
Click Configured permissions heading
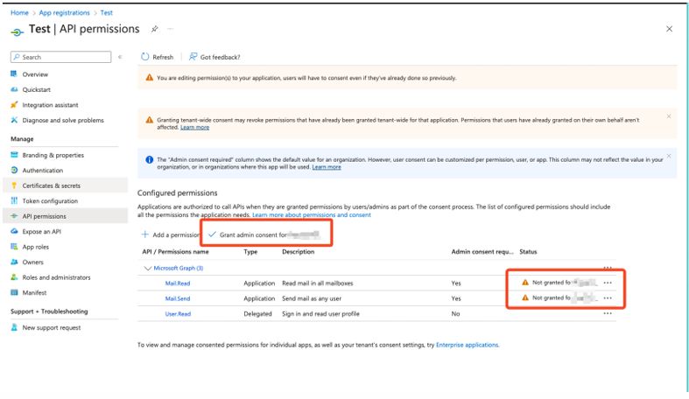pyautogui.click(x=177, y=193)
